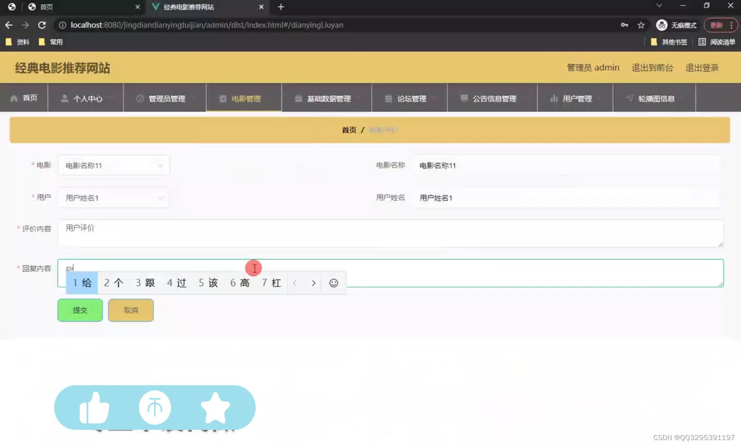This screenshot has width=741, height=445.
Task: Click the 评价内容 textarea
Action: pos(390,233)
